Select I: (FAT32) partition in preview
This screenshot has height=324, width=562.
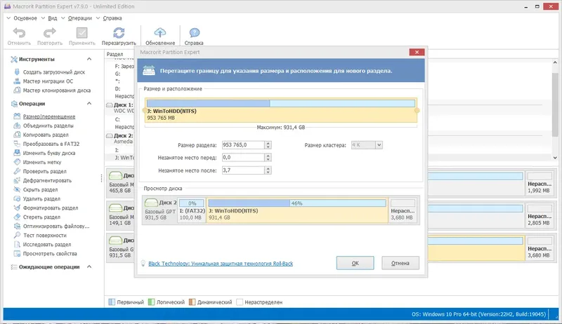coord(192,210)
